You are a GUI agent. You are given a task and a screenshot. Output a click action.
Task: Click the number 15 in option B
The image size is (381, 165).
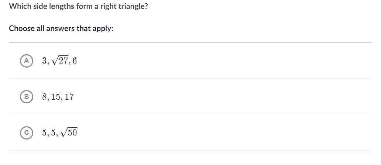(x=56, y=97)
